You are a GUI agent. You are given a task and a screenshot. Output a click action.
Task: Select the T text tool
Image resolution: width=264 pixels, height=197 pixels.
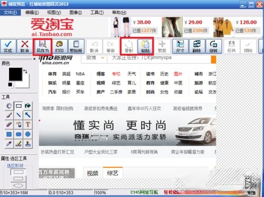point(28,125)
